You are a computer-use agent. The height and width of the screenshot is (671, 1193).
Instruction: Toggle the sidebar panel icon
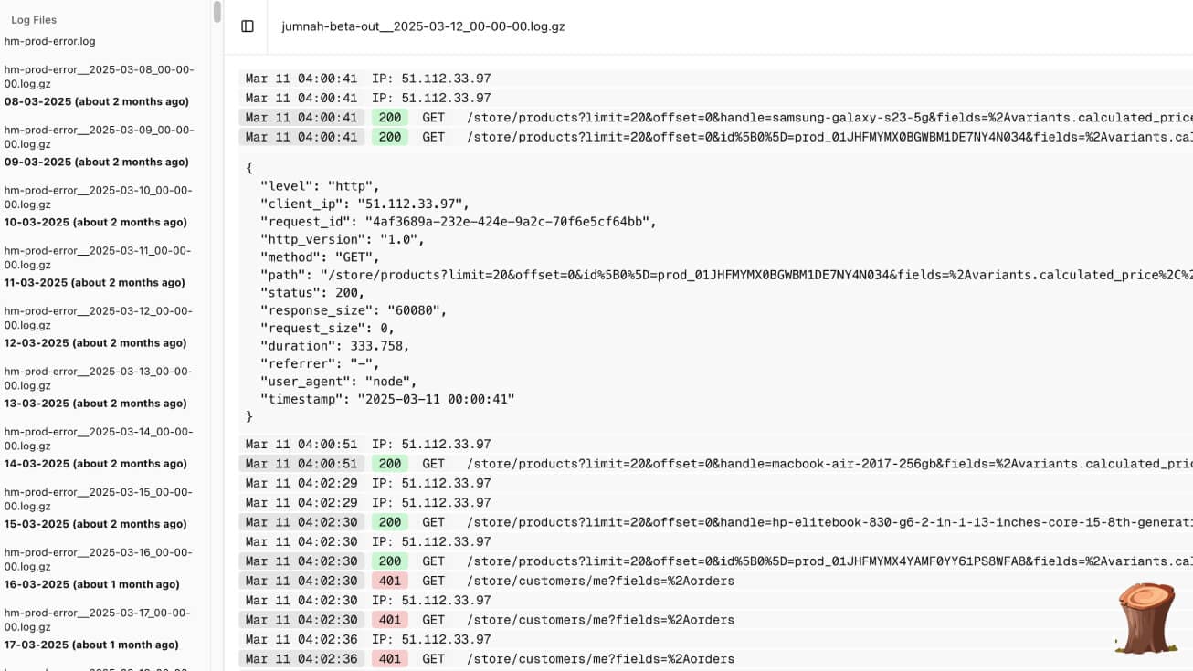pos(248,26)
